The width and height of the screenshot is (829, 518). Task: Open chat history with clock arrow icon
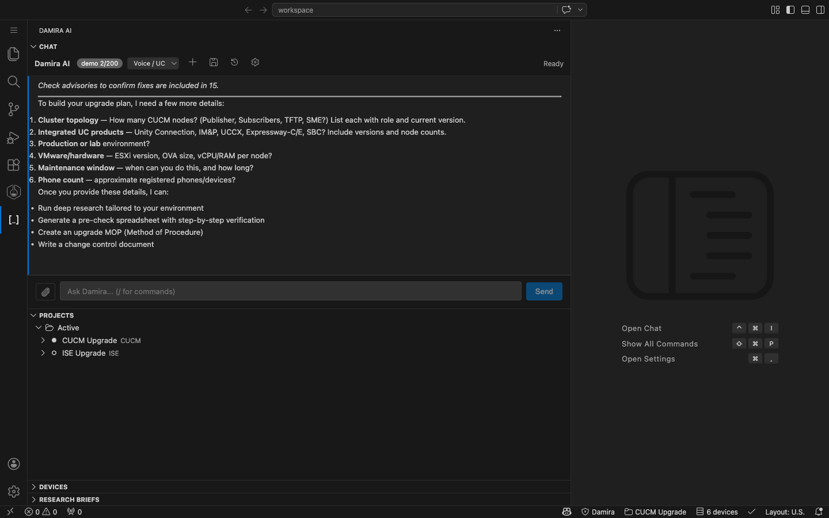[234, 62]
